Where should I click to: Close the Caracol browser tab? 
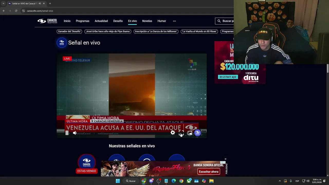(44, 3)
